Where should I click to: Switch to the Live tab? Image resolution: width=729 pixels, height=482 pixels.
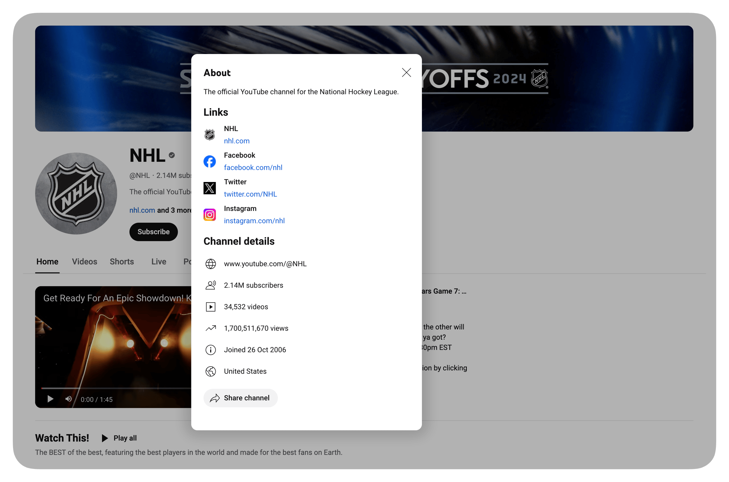point(159,261)
